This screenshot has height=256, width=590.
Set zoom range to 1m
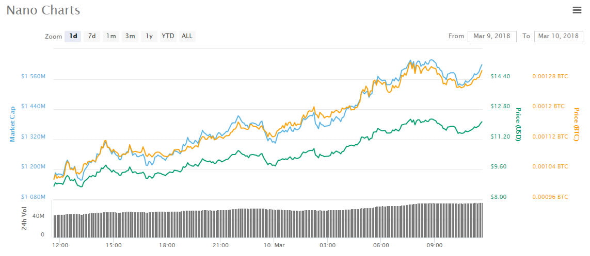[111, 36]
